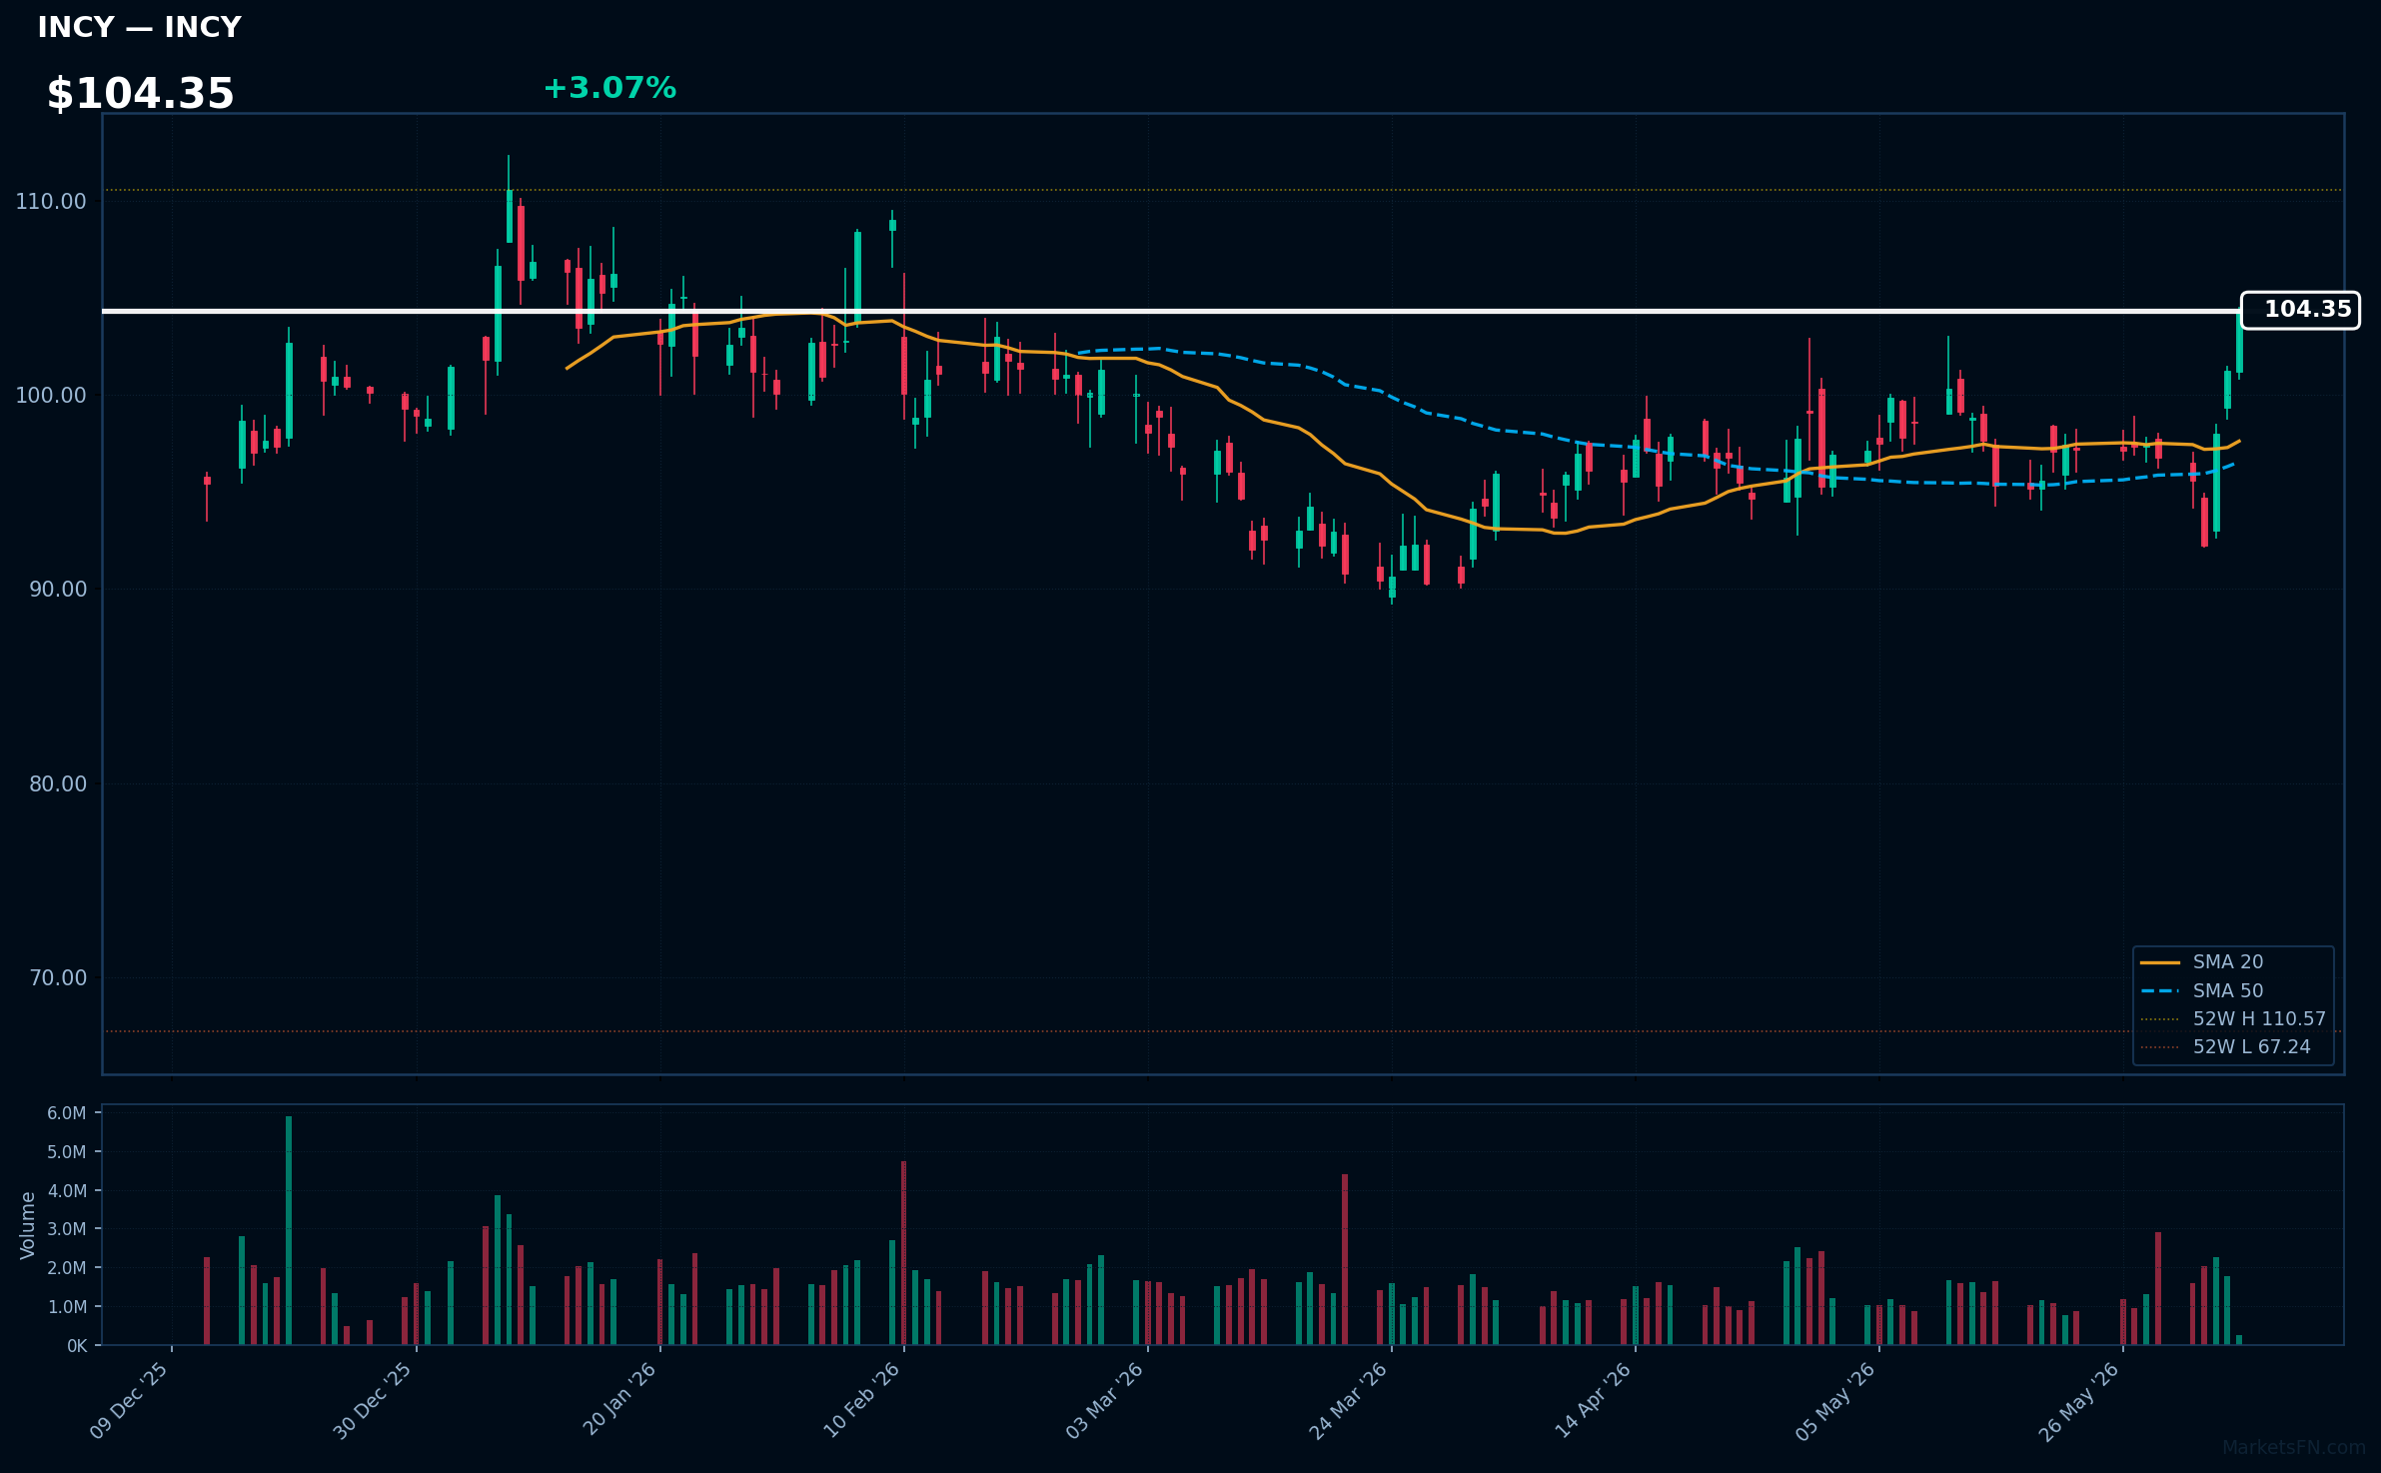Click the 24 Mar '26 date label
Viewport: 2381px width, 1473px height.
coord(1349,1401)
